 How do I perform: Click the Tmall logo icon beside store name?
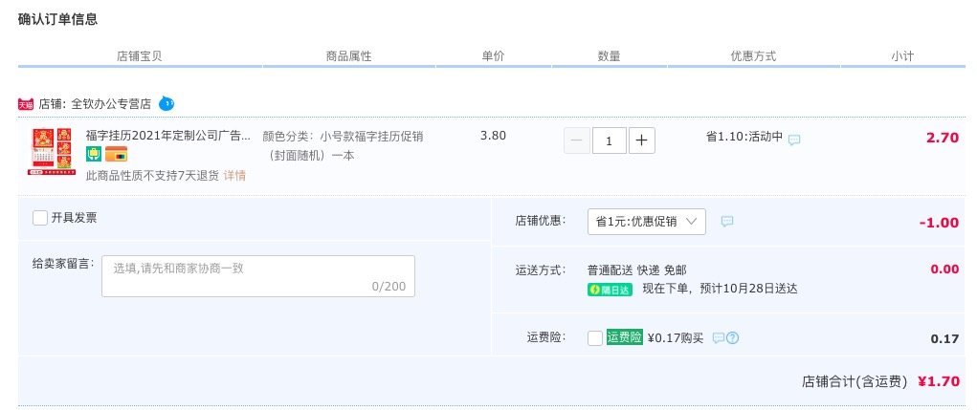(x=26, y=104)
